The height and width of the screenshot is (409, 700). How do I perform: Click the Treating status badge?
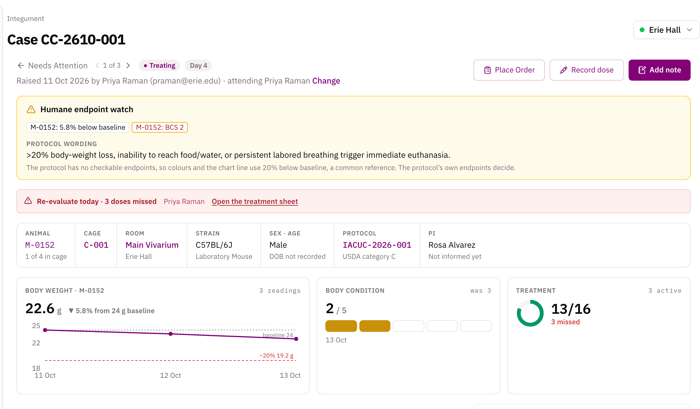coord(159,65)
